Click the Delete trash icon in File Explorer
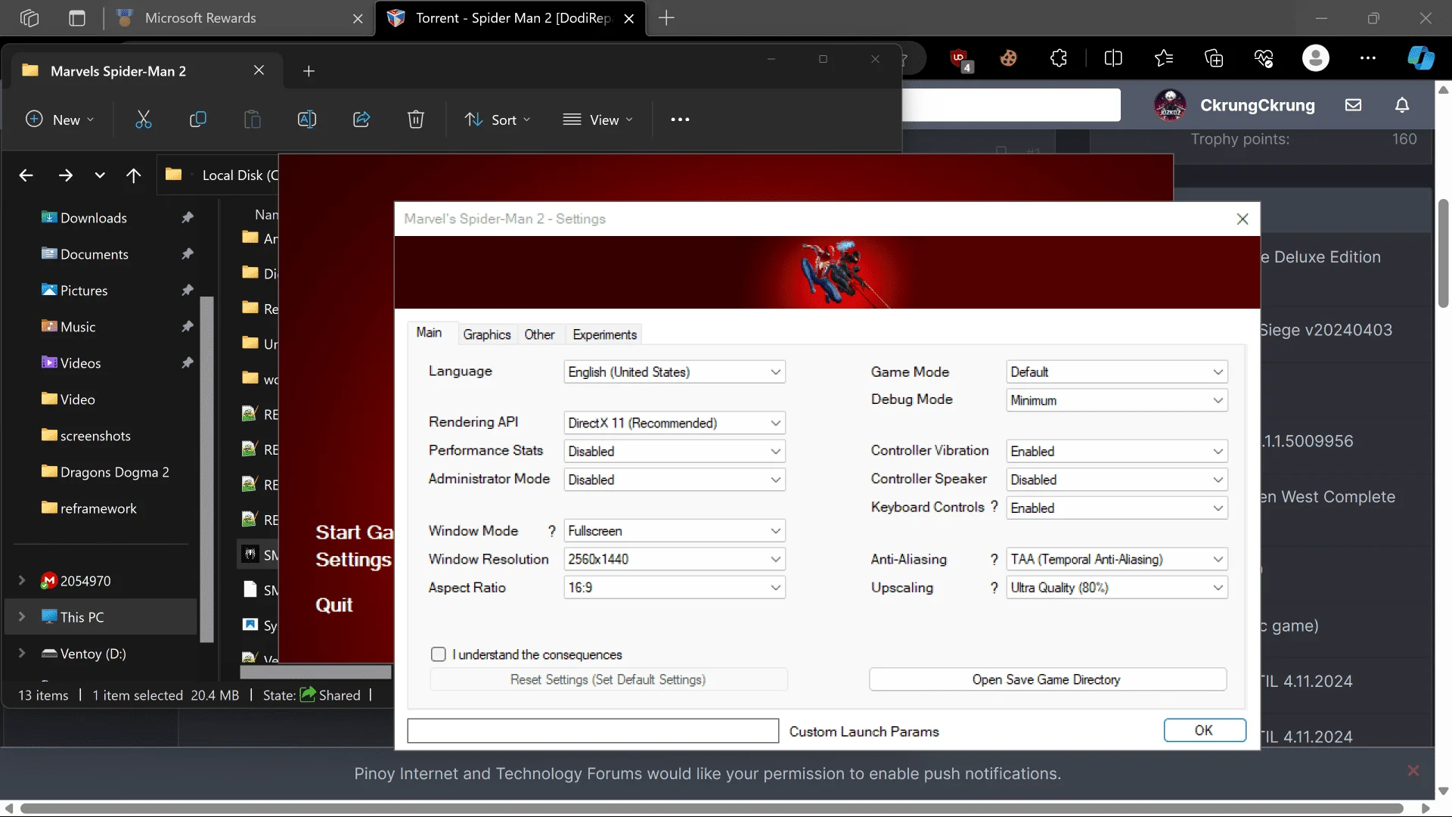1452x817 pixels. coord(416,120)
